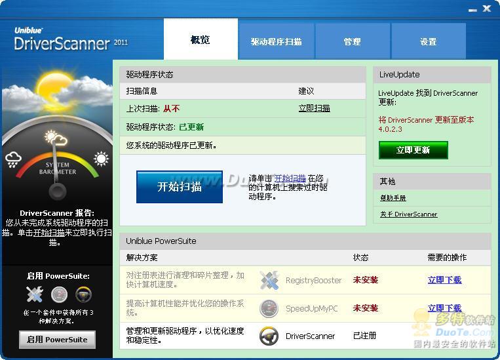Click SpeedUpMyPC product name
Viewport: 500px width, 360px height.
click(311, 309)
